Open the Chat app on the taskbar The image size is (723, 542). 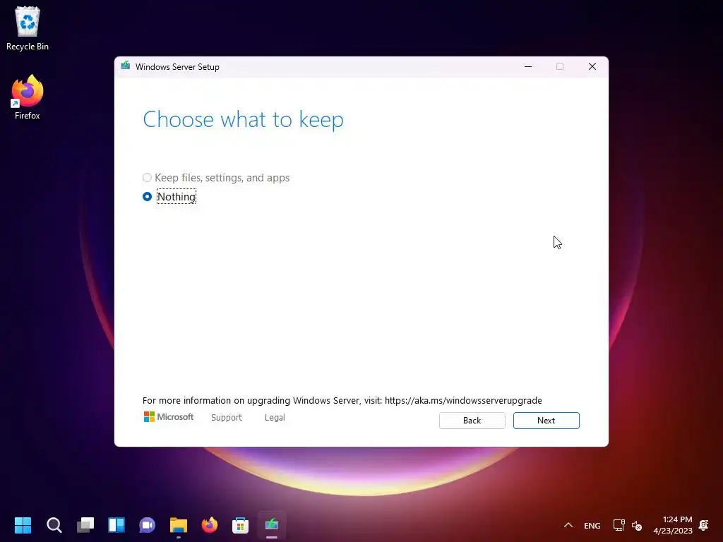(x=147, y=525)
